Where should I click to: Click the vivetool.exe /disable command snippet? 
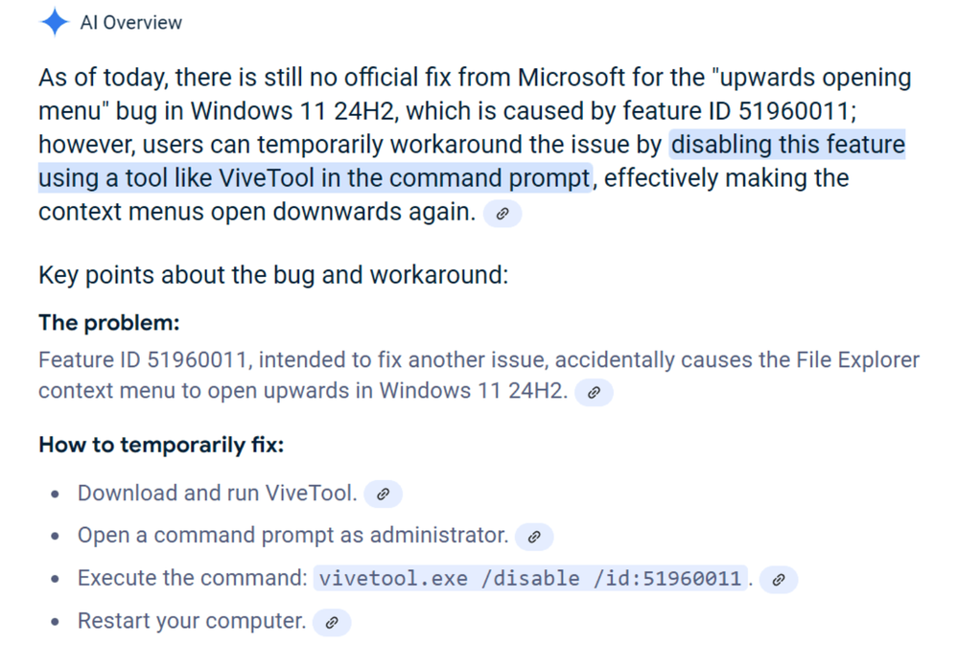[x=530, y=579]
